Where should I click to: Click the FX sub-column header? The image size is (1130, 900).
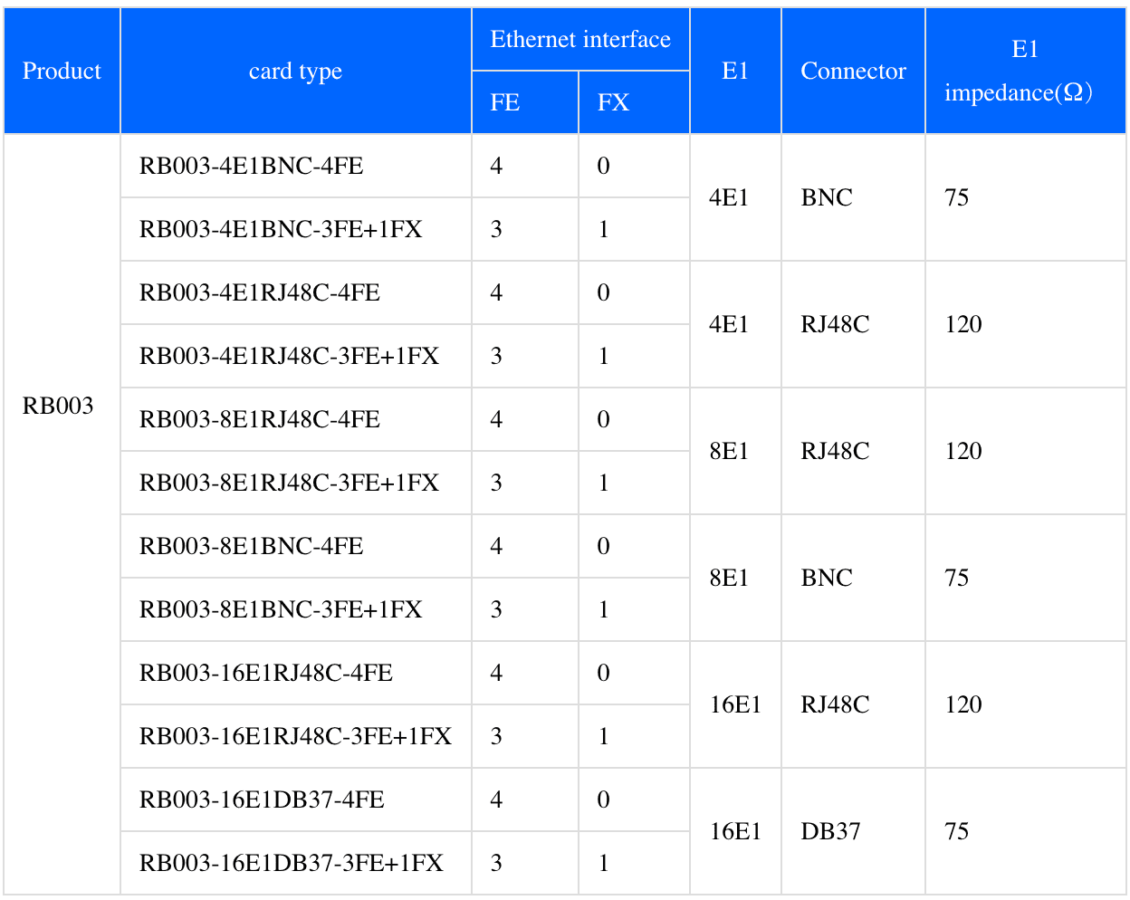[613, 102]
